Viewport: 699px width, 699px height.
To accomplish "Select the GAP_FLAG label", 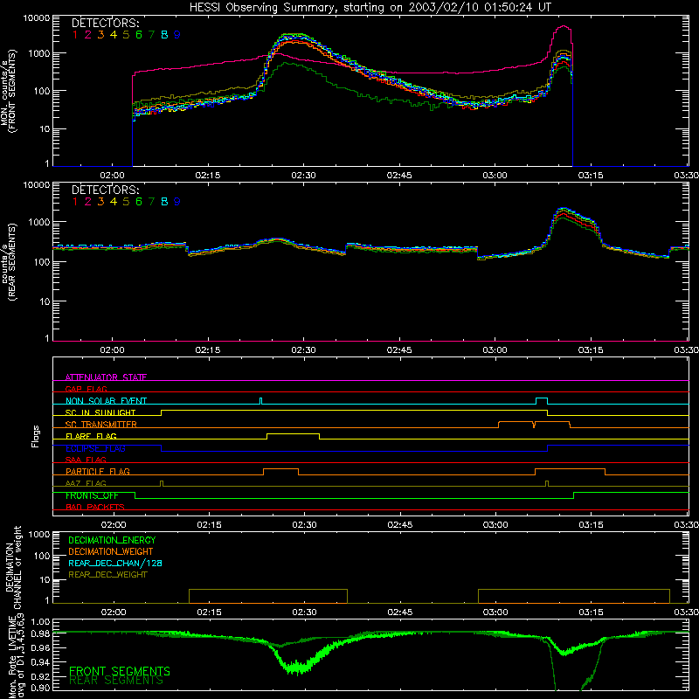I will pyautogui.click(x=86, y=389).
